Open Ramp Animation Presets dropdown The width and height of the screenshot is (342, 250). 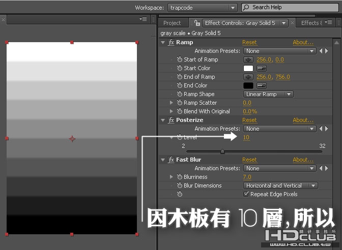[x=280, y=51]
